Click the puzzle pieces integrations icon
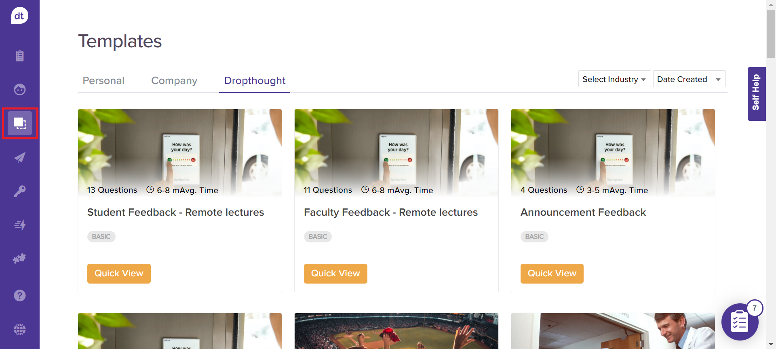The height and width of the screenshot is (349, 776). click(x=19, y=259)
